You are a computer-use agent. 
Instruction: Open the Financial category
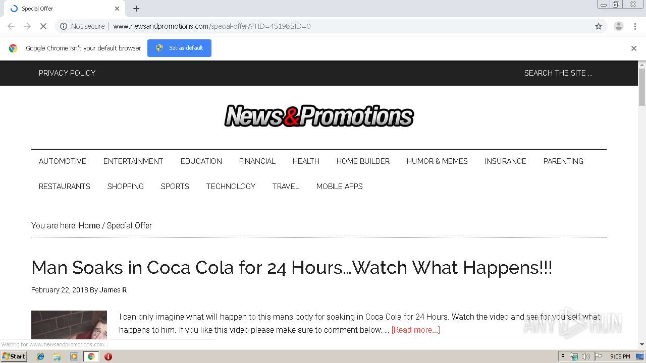(x=257, y=161)
